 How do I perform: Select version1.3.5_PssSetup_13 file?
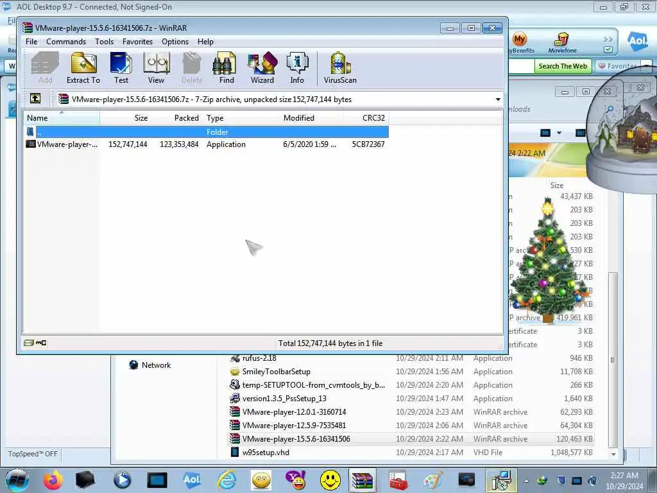click(x=278, y=398)
